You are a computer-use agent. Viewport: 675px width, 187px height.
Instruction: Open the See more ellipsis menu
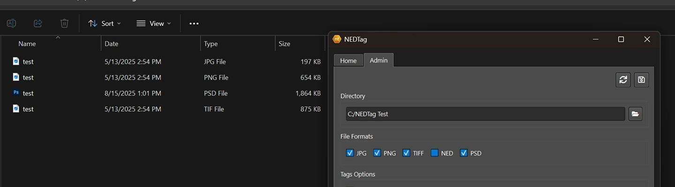pyautogui.click(x=194, y=23)
